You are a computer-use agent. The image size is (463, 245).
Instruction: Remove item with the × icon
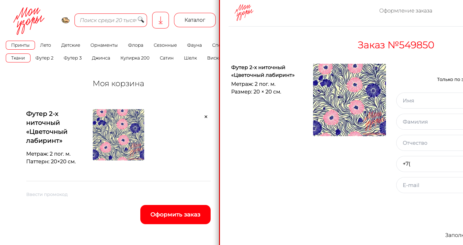[206, 117]
